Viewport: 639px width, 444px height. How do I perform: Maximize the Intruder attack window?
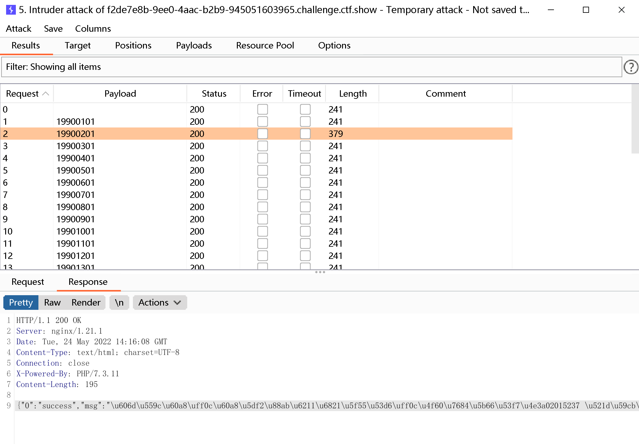[586, 10]
